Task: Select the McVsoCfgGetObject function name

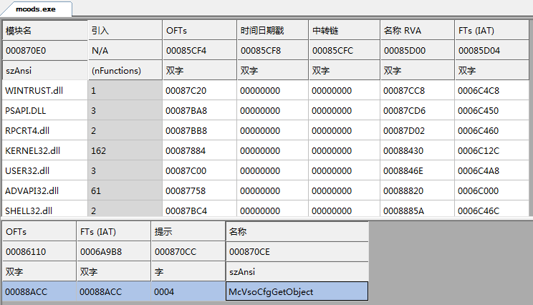Action: 297,291
